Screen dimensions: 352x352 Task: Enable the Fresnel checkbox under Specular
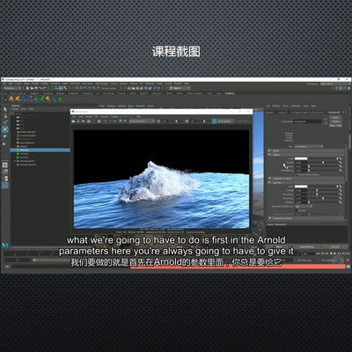[296, 210]
